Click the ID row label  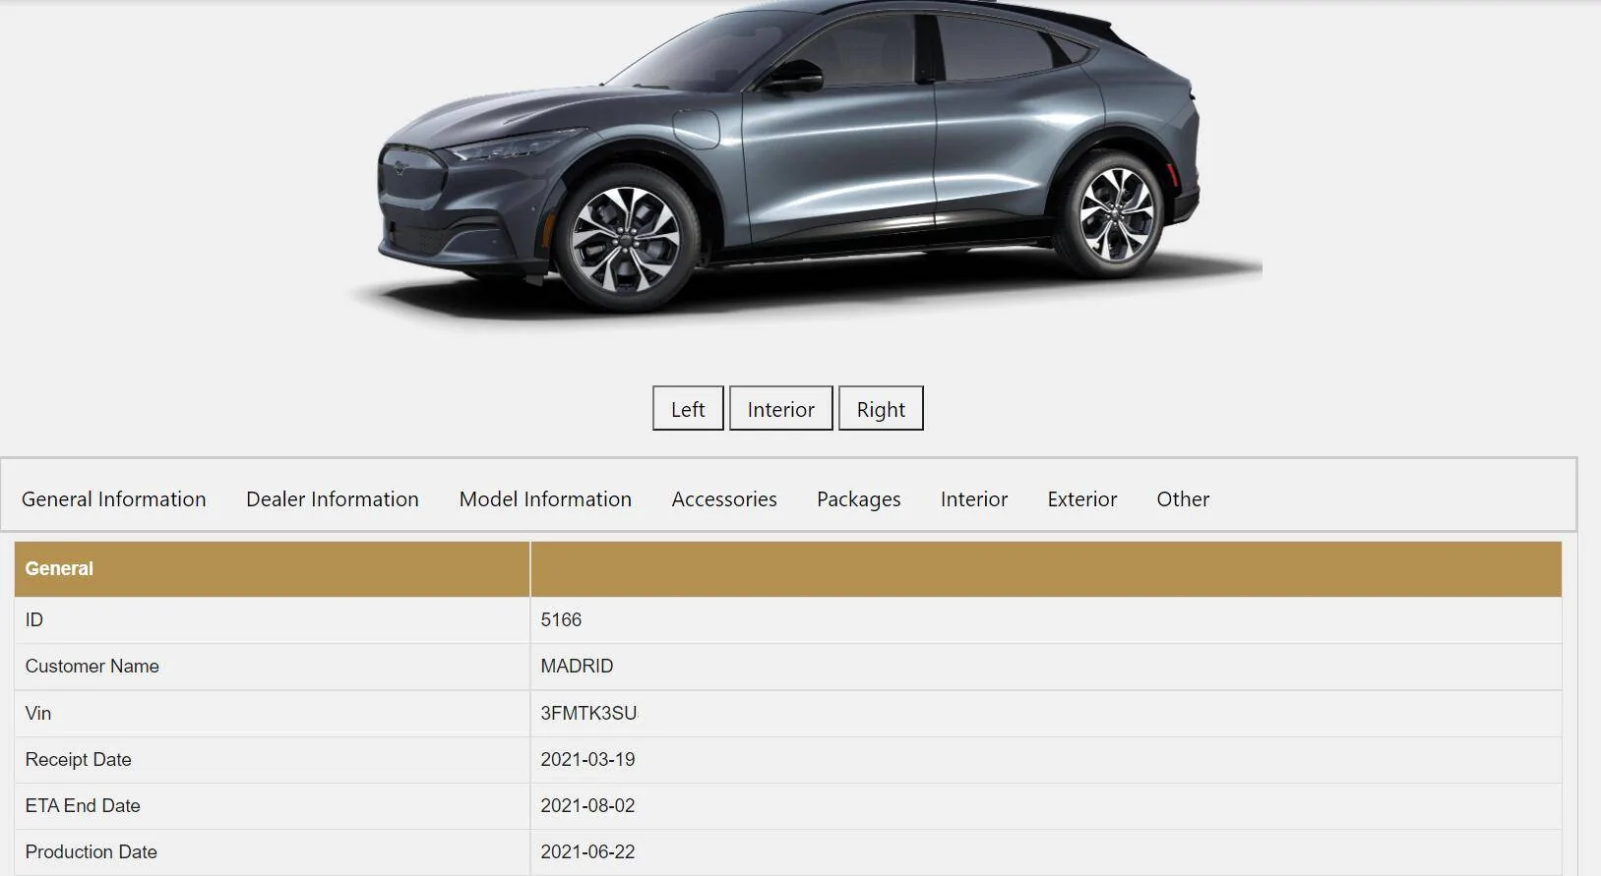coord(34,619)
